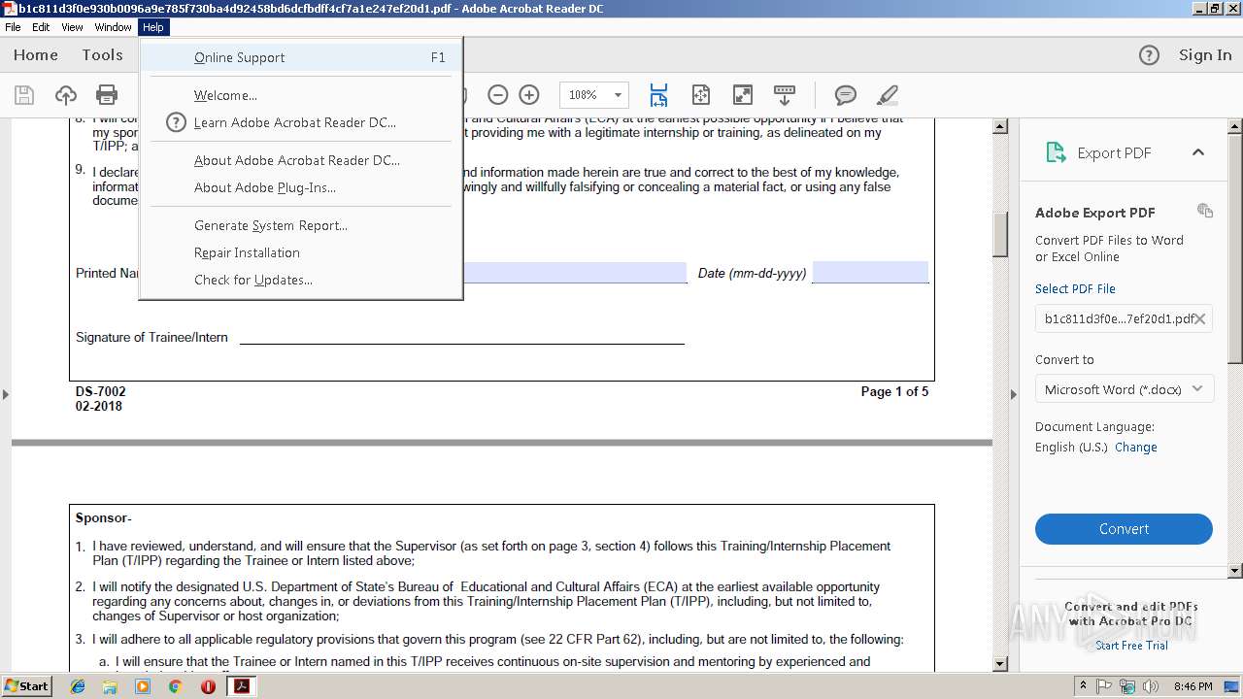Image resolution: width=1243 pixels, height=699 pixels.
Task: Launch Windows Media Player from taskbar
Action: click(x=143, y=686)
